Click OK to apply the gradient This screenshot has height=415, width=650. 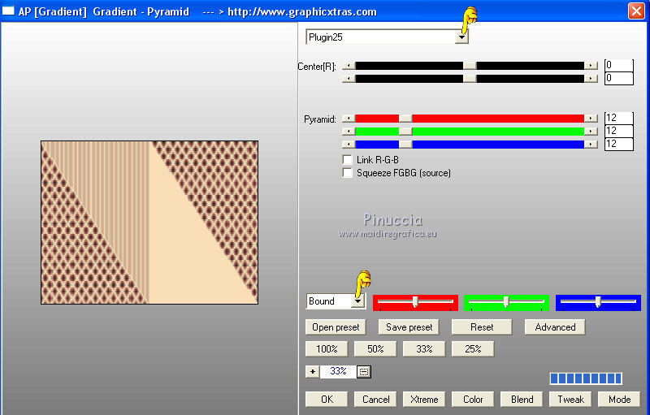(x=327, y=400)
